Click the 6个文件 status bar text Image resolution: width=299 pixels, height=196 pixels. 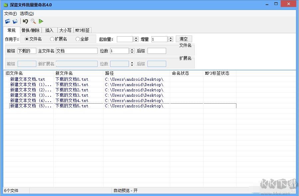11,190
